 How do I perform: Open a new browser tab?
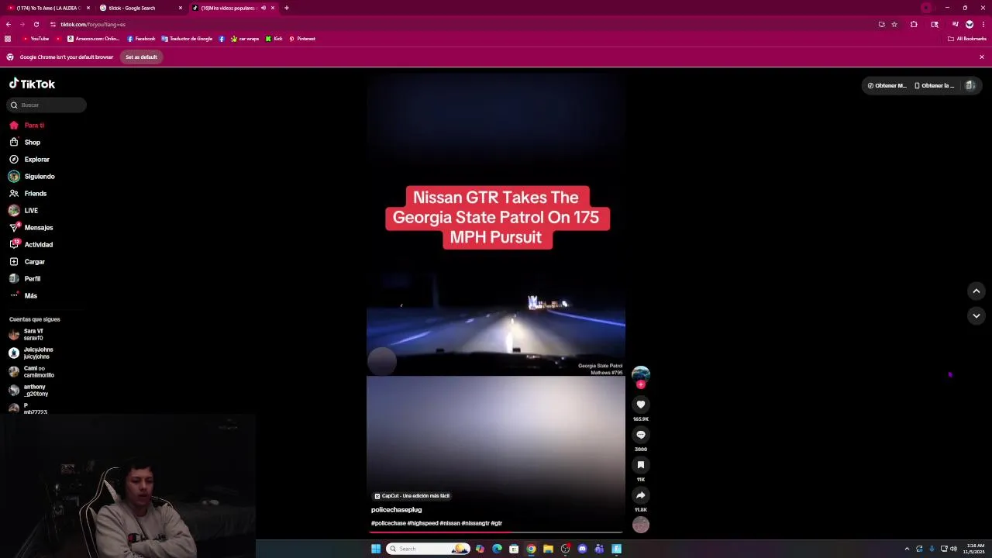287,8
